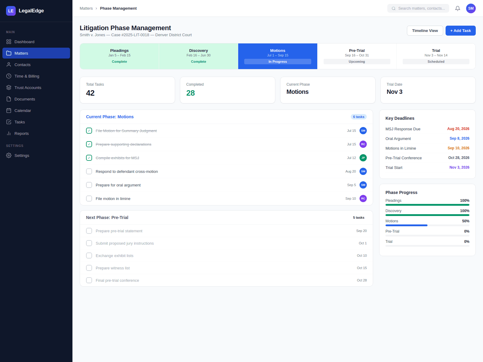Click Pre-Trial Conference Oct 28, 2026

pos(427,158)
